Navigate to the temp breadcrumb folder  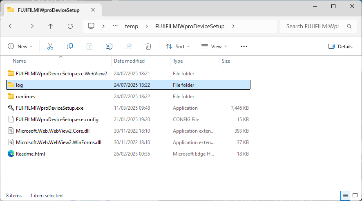pos(132,26)
